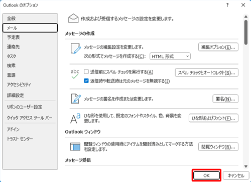Close the Outlook options dialog
This screenshot has height=182, width=251.
click(x=243, y=5)
